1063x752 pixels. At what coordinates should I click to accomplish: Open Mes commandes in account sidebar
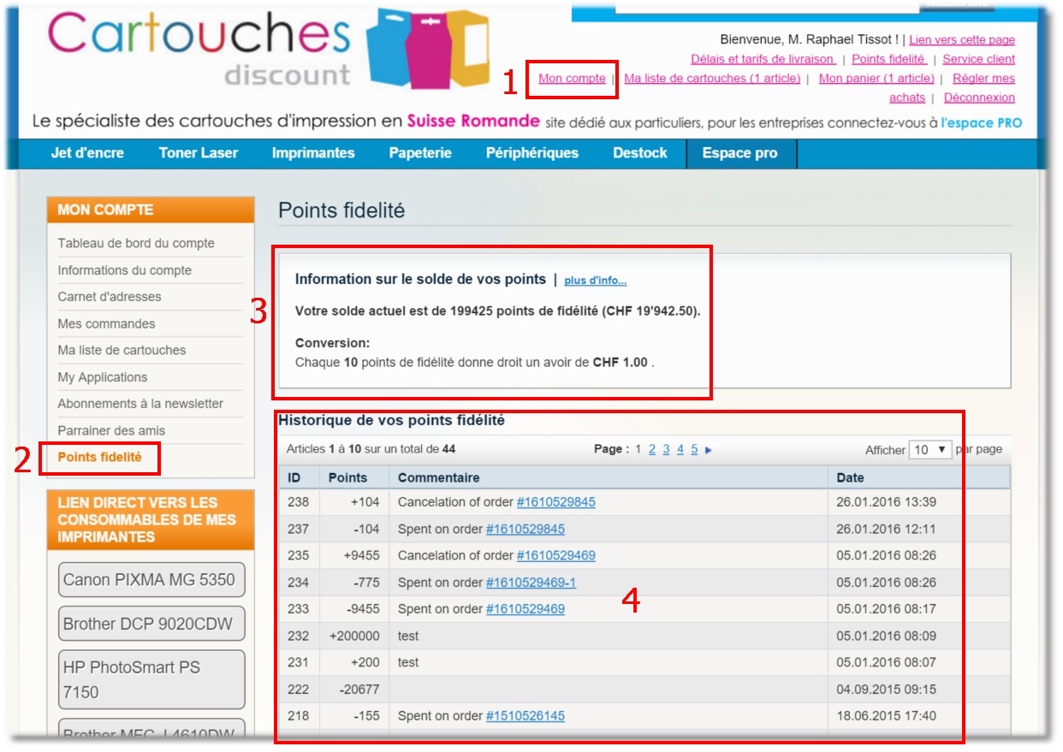click(x=106, y=324)
